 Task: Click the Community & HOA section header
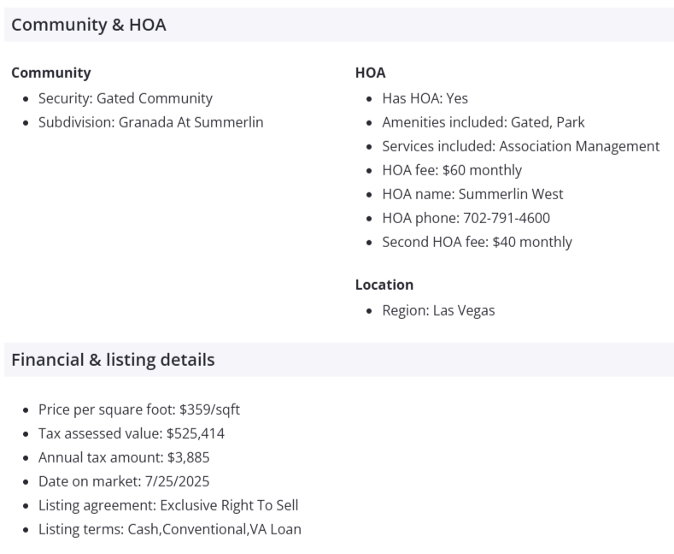tap(89, 26)
